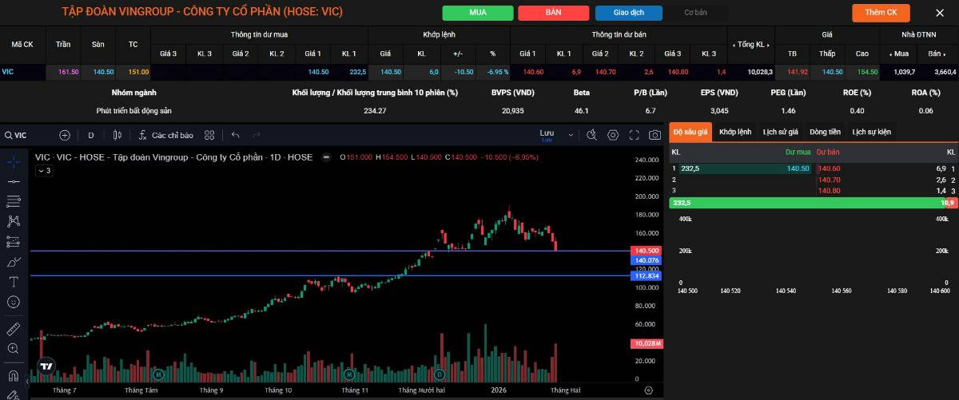Click the Cơ bản button
The height and width of the screenshot is (400, 959).
[695, 13]
